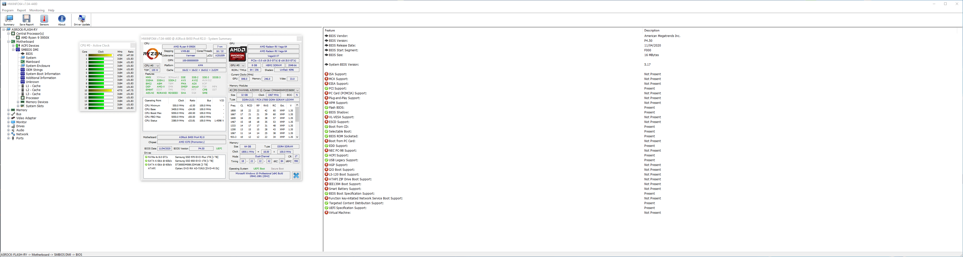Viewport: 963px width, 257px height.
Task: Open the Sensors thermometer icon
Action: (x=44, y=19)
